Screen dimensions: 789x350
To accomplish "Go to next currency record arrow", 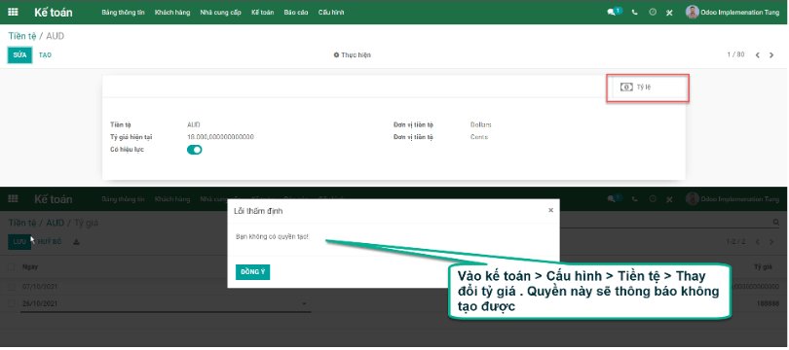I will [x=771, y=55].
